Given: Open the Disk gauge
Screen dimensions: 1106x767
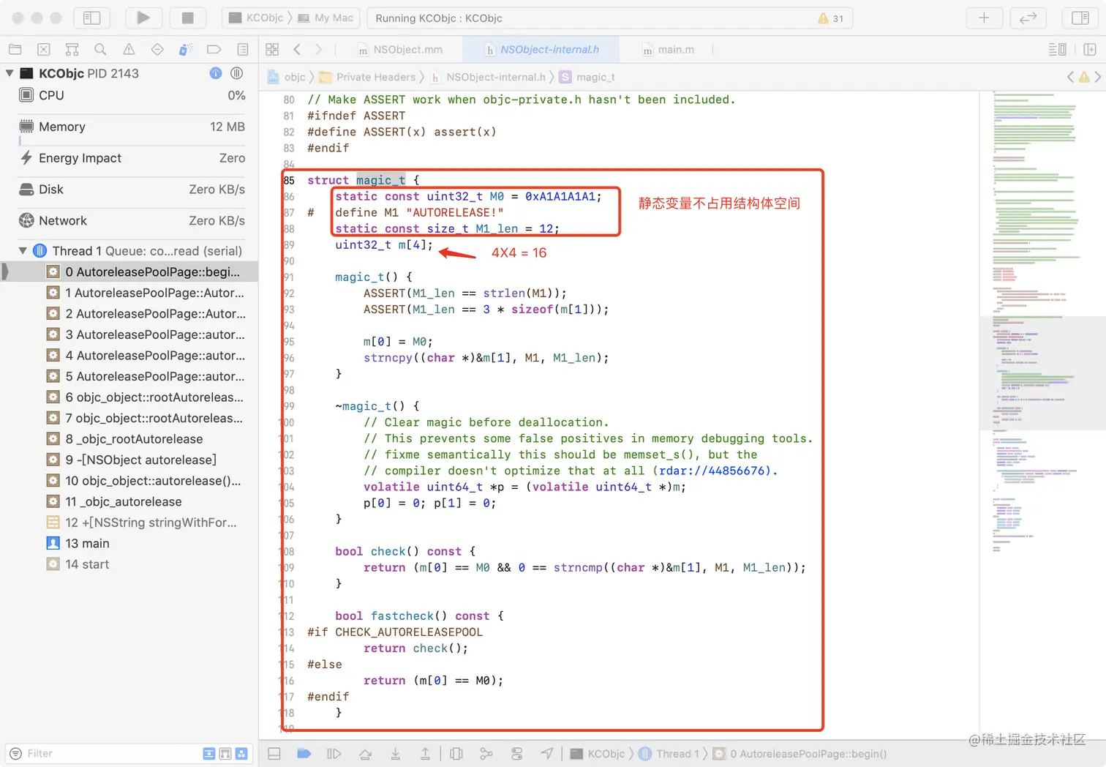Looking at the screenshot, I should (132, 190).
